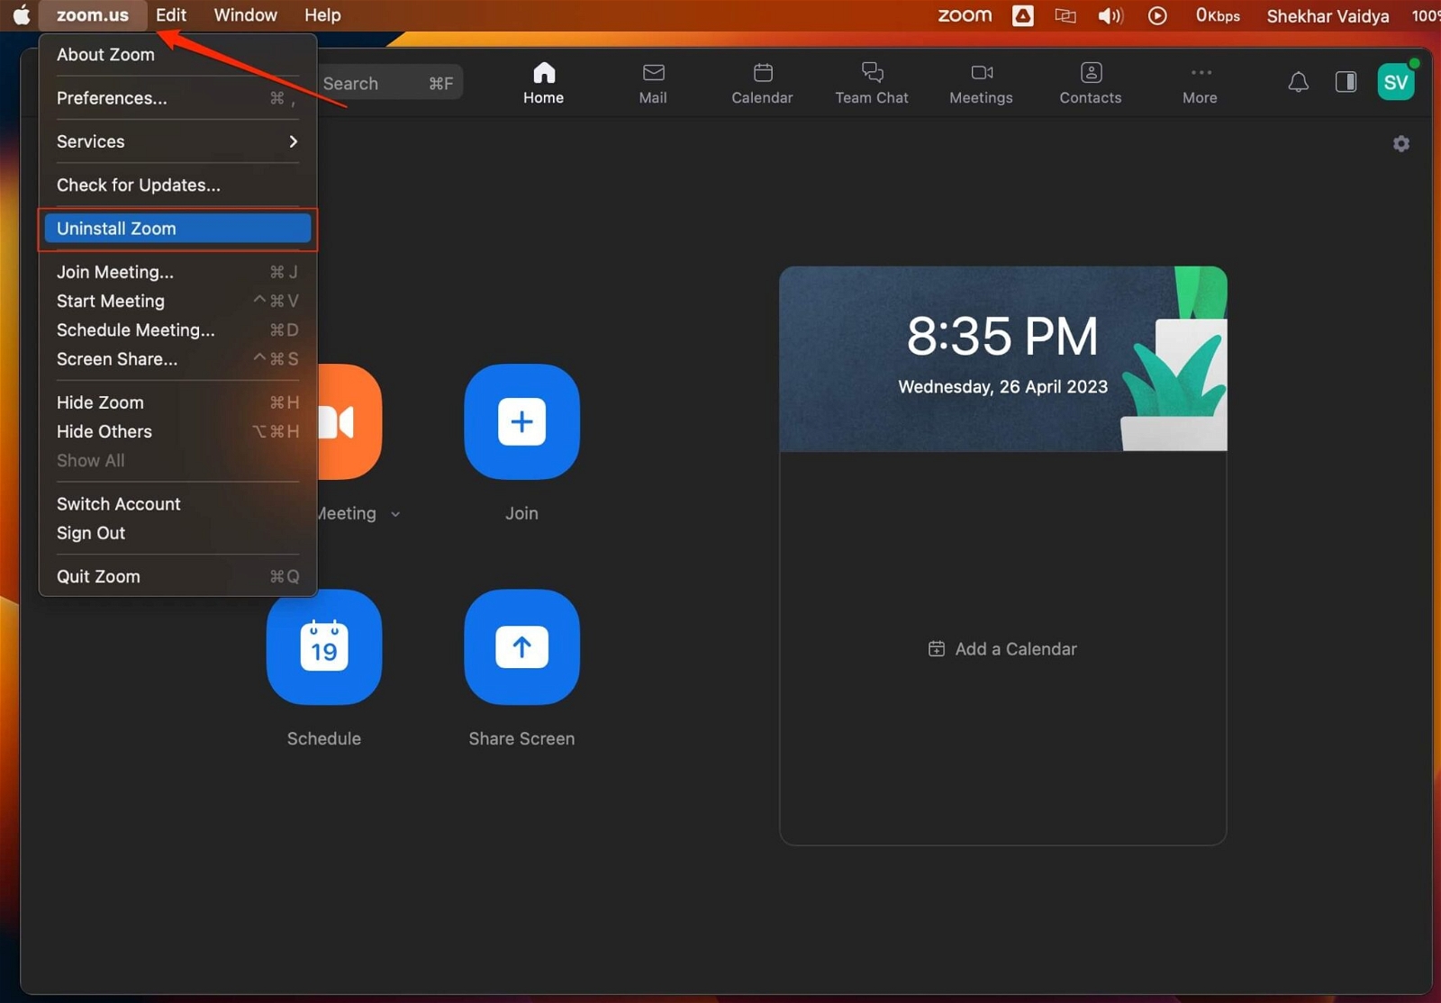Focus the Search field

point(389,83)
